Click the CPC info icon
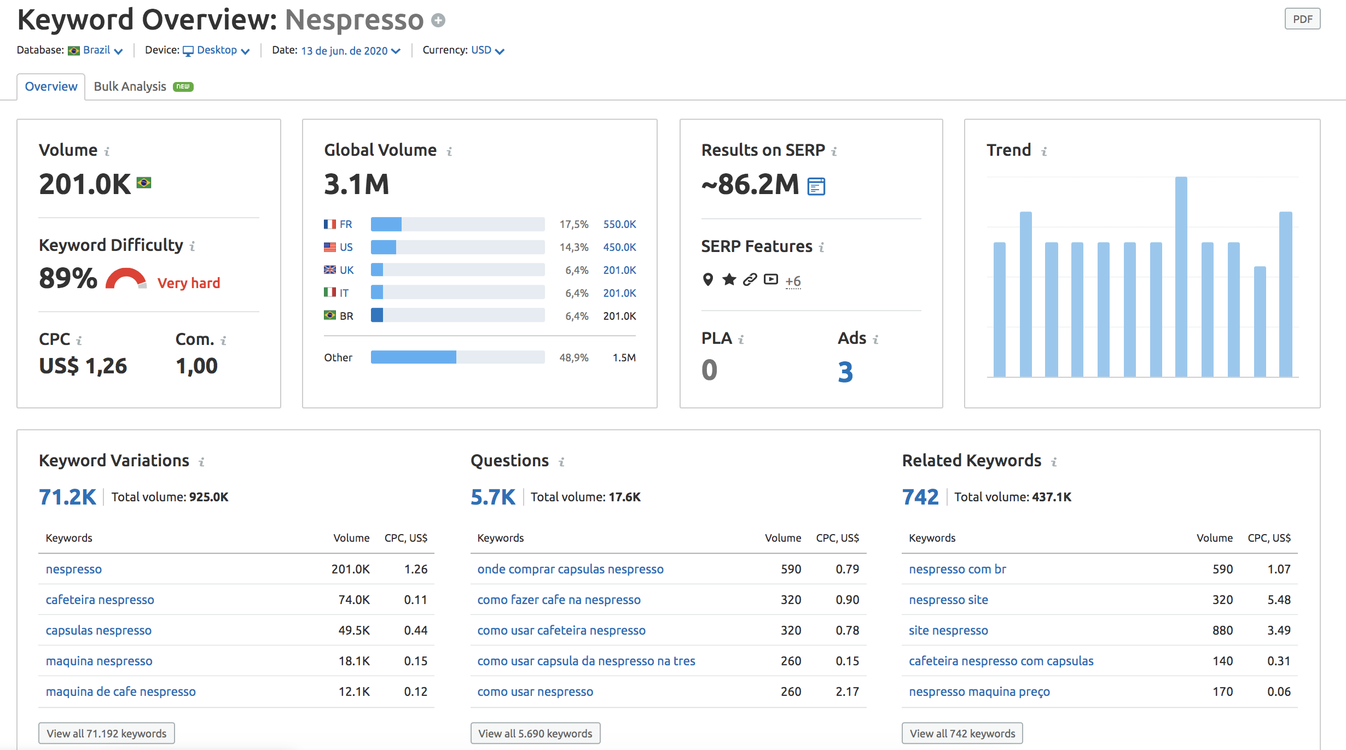Screen dimensions: 1346x750 (79, 341)
